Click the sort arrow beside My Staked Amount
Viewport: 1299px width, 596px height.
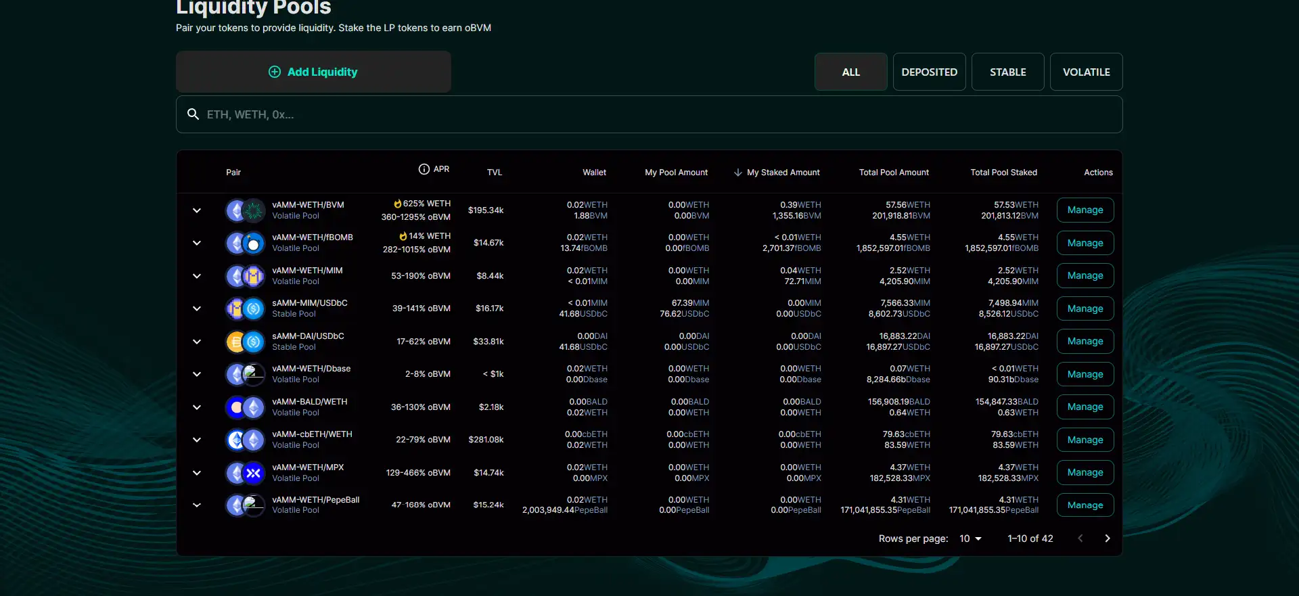click(x=737, y=173)
